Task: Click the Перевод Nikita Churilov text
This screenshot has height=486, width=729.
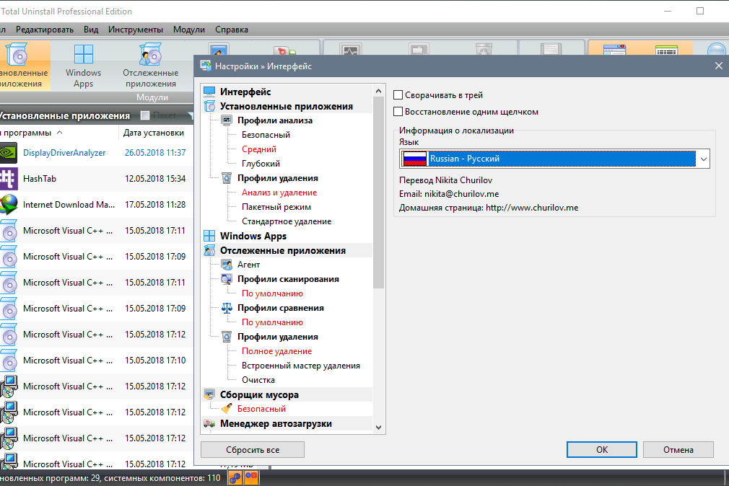Action: [445, 180]
